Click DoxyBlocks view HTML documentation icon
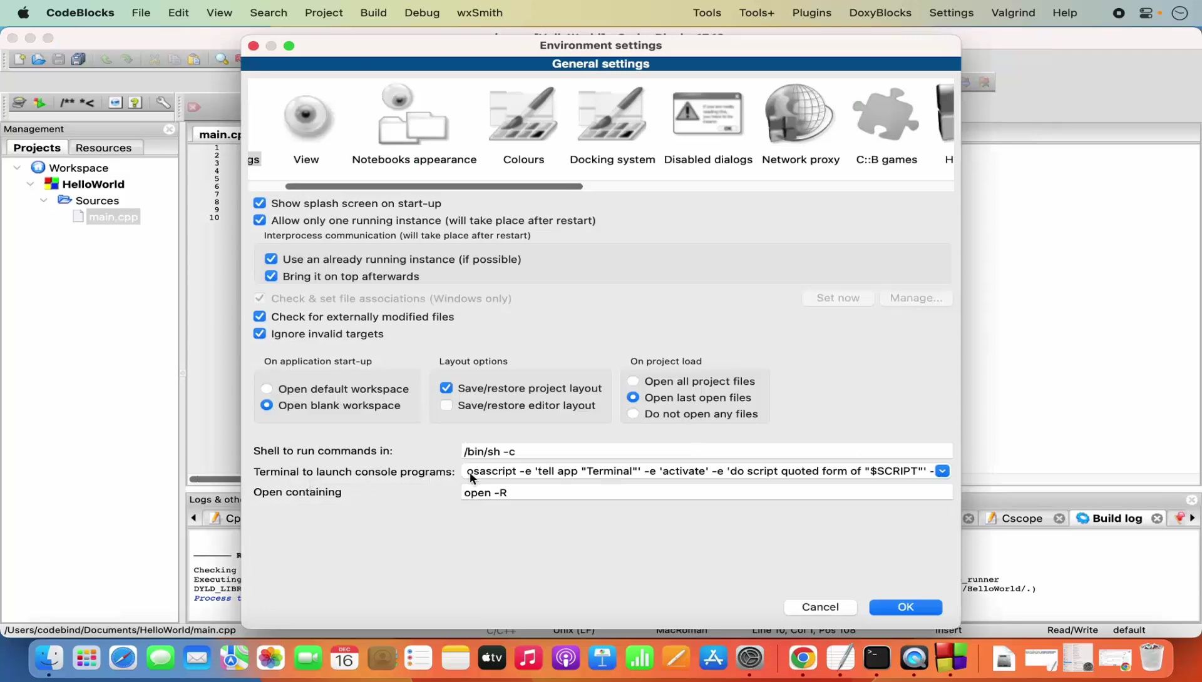 click(x=115, y=103)
